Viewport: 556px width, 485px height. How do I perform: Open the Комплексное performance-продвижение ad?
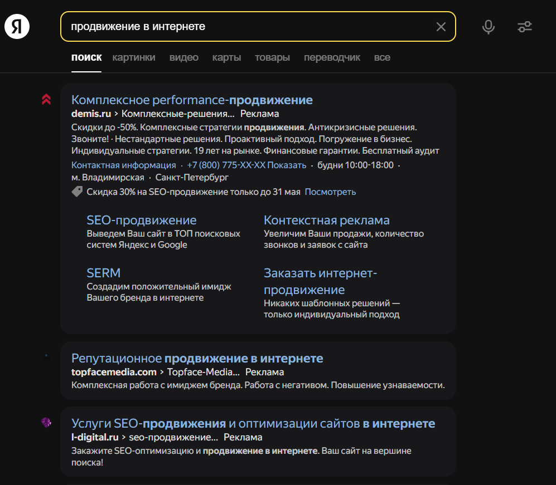(x=192, y=100)
